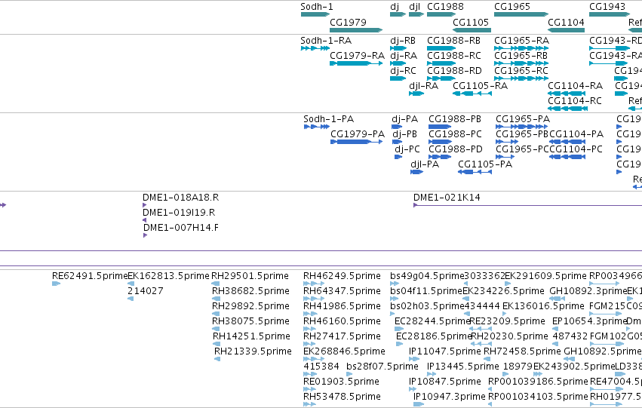This screenshot has height=408, width=642.
Task: Open protein dj-PC
Action: (407, 149)
